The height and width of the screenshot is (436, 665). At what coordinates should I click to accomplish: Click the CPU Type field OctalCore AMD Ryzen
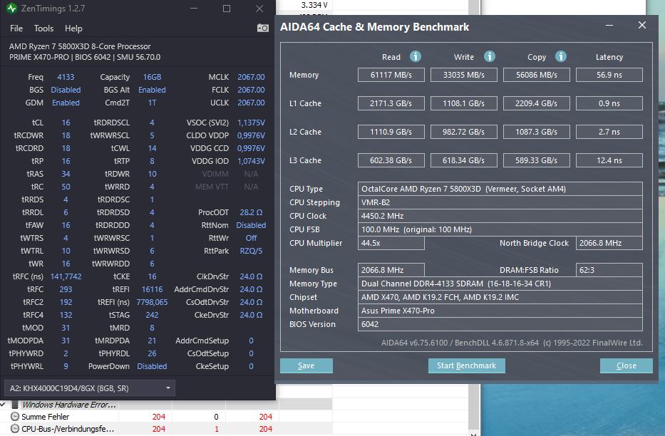tap(500, 189)
